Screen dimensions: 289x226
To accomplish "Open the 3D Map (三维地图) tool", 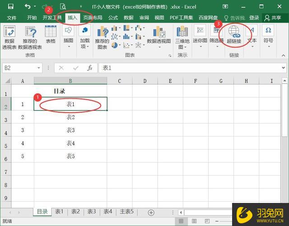I will 182,38.
